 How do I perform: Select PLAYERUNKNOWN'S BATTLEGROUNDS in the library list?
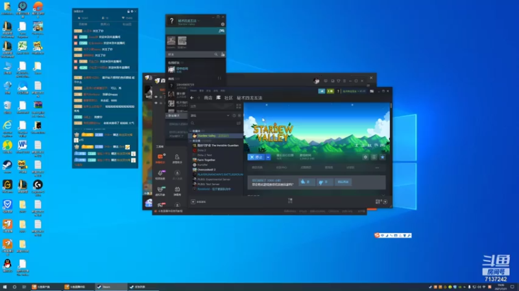[x=215, y=174]
